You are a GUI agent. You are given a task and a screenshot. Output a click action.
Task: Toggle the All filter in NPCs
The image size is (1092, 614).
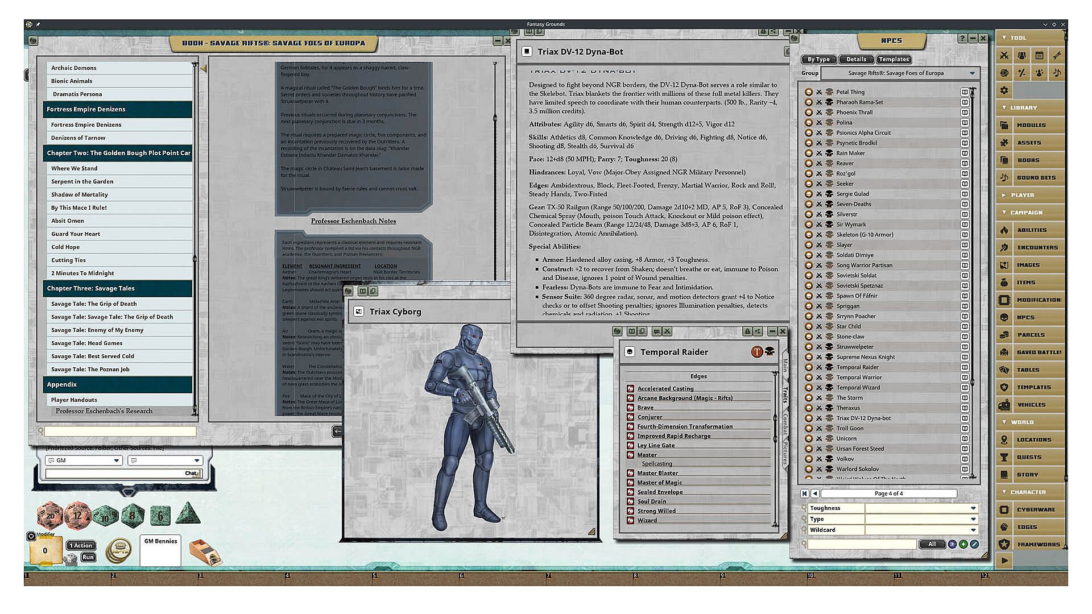932,544
